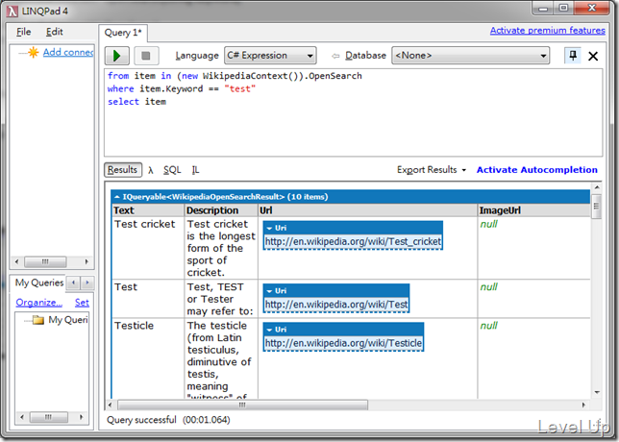Click the Query successful status text
Image resolution: width=619 pixels, height=442 pixels.
click(x=141, y=420)
